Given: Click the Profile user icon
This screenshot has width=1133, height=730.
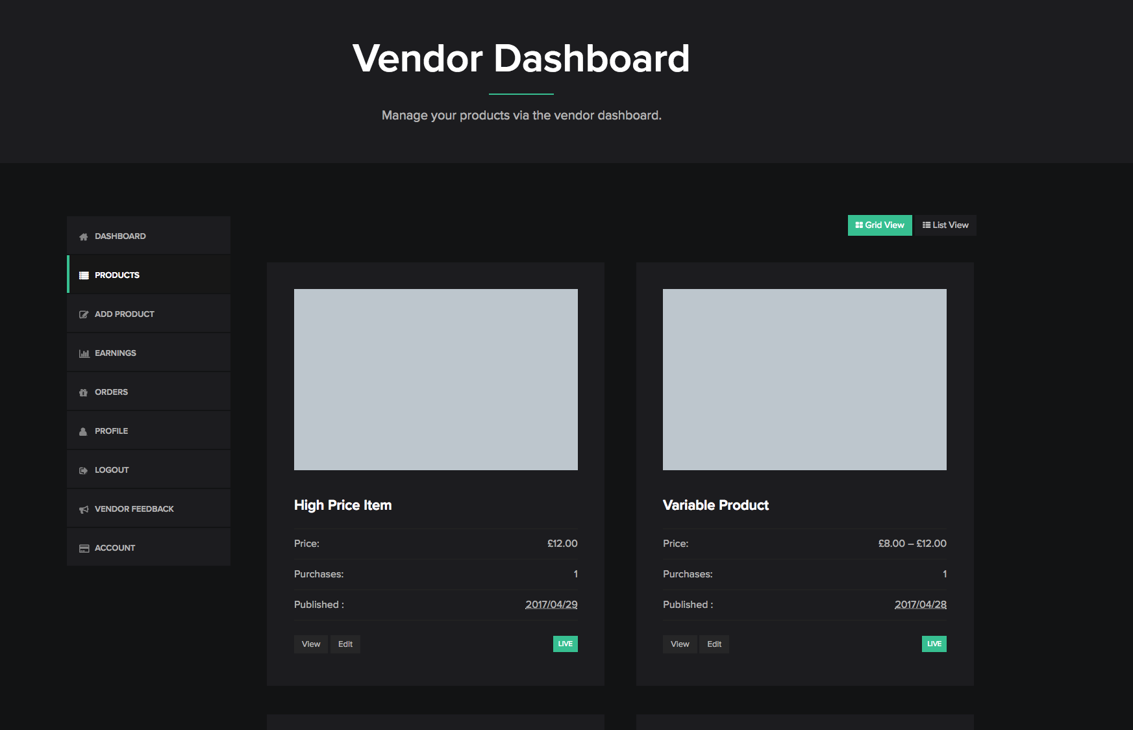Looking at the screenshot, I should (x=83, y=431).
